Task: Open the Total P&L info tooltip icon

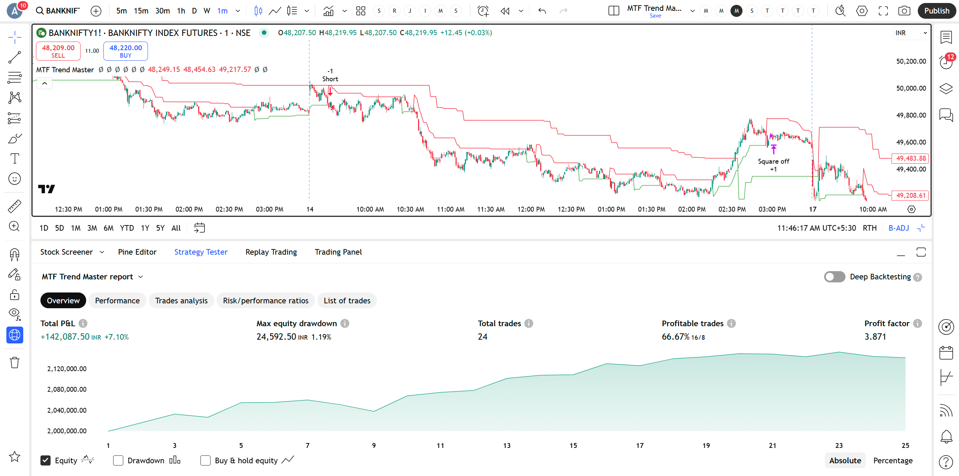Action: click(x=83, y=324)
